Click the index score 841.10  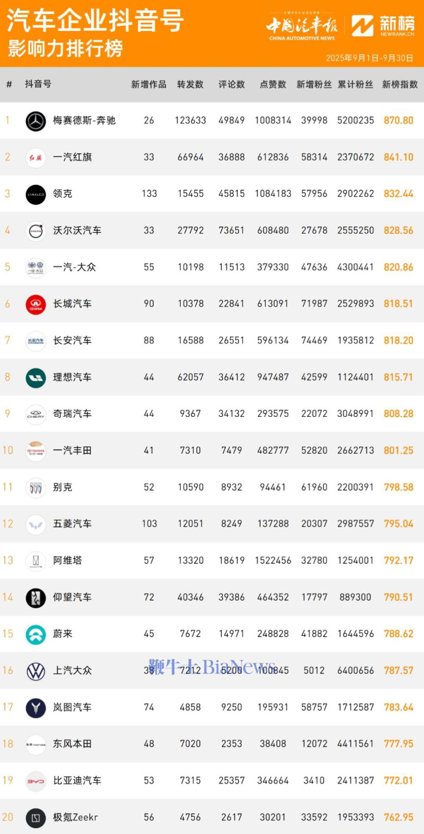click(x=399, y=157)
